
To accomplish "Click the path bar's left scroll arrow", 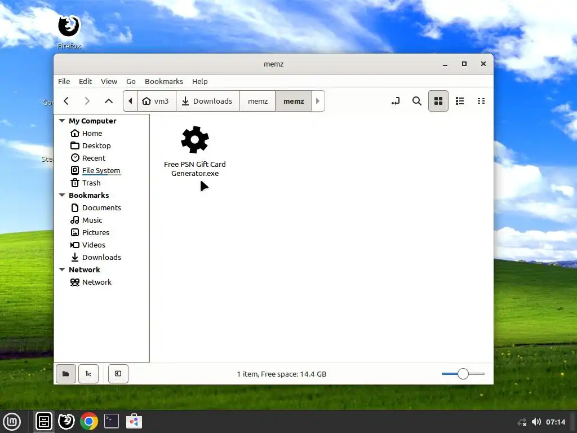I will (130, 101).
